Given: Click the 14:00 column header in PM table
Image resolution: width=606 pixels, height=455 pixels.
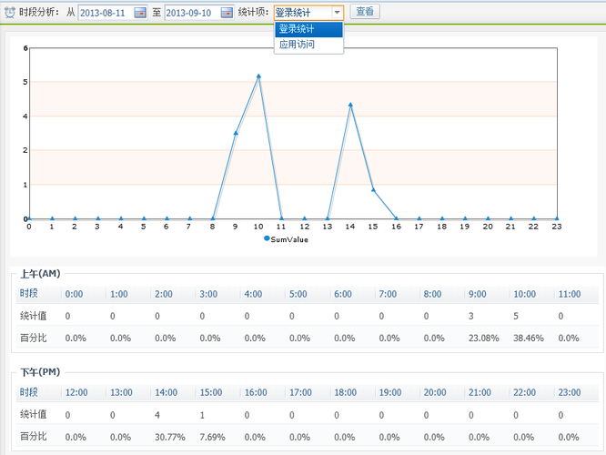Looking at the screenshot, I should click(167, 392).
